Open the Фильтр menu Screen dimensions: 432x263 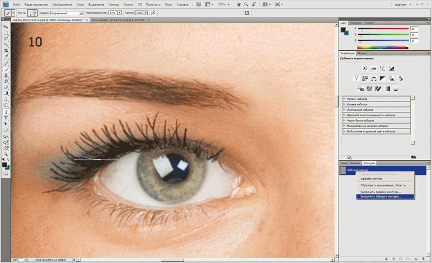[113, 4]
